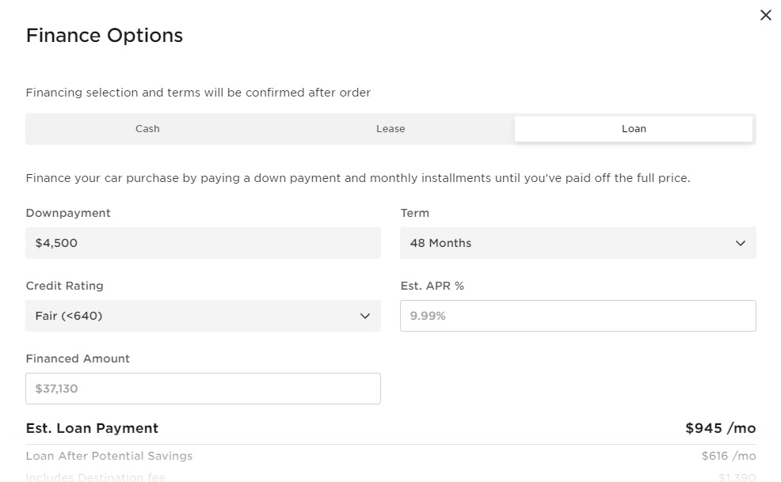Click the Finance Options title
Image resolution: width=781 pixels, height=482 pixels.
[105, 36]
